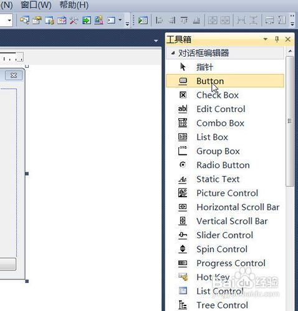Click the Static Text label
298x311 pixels.
(218, 179)
